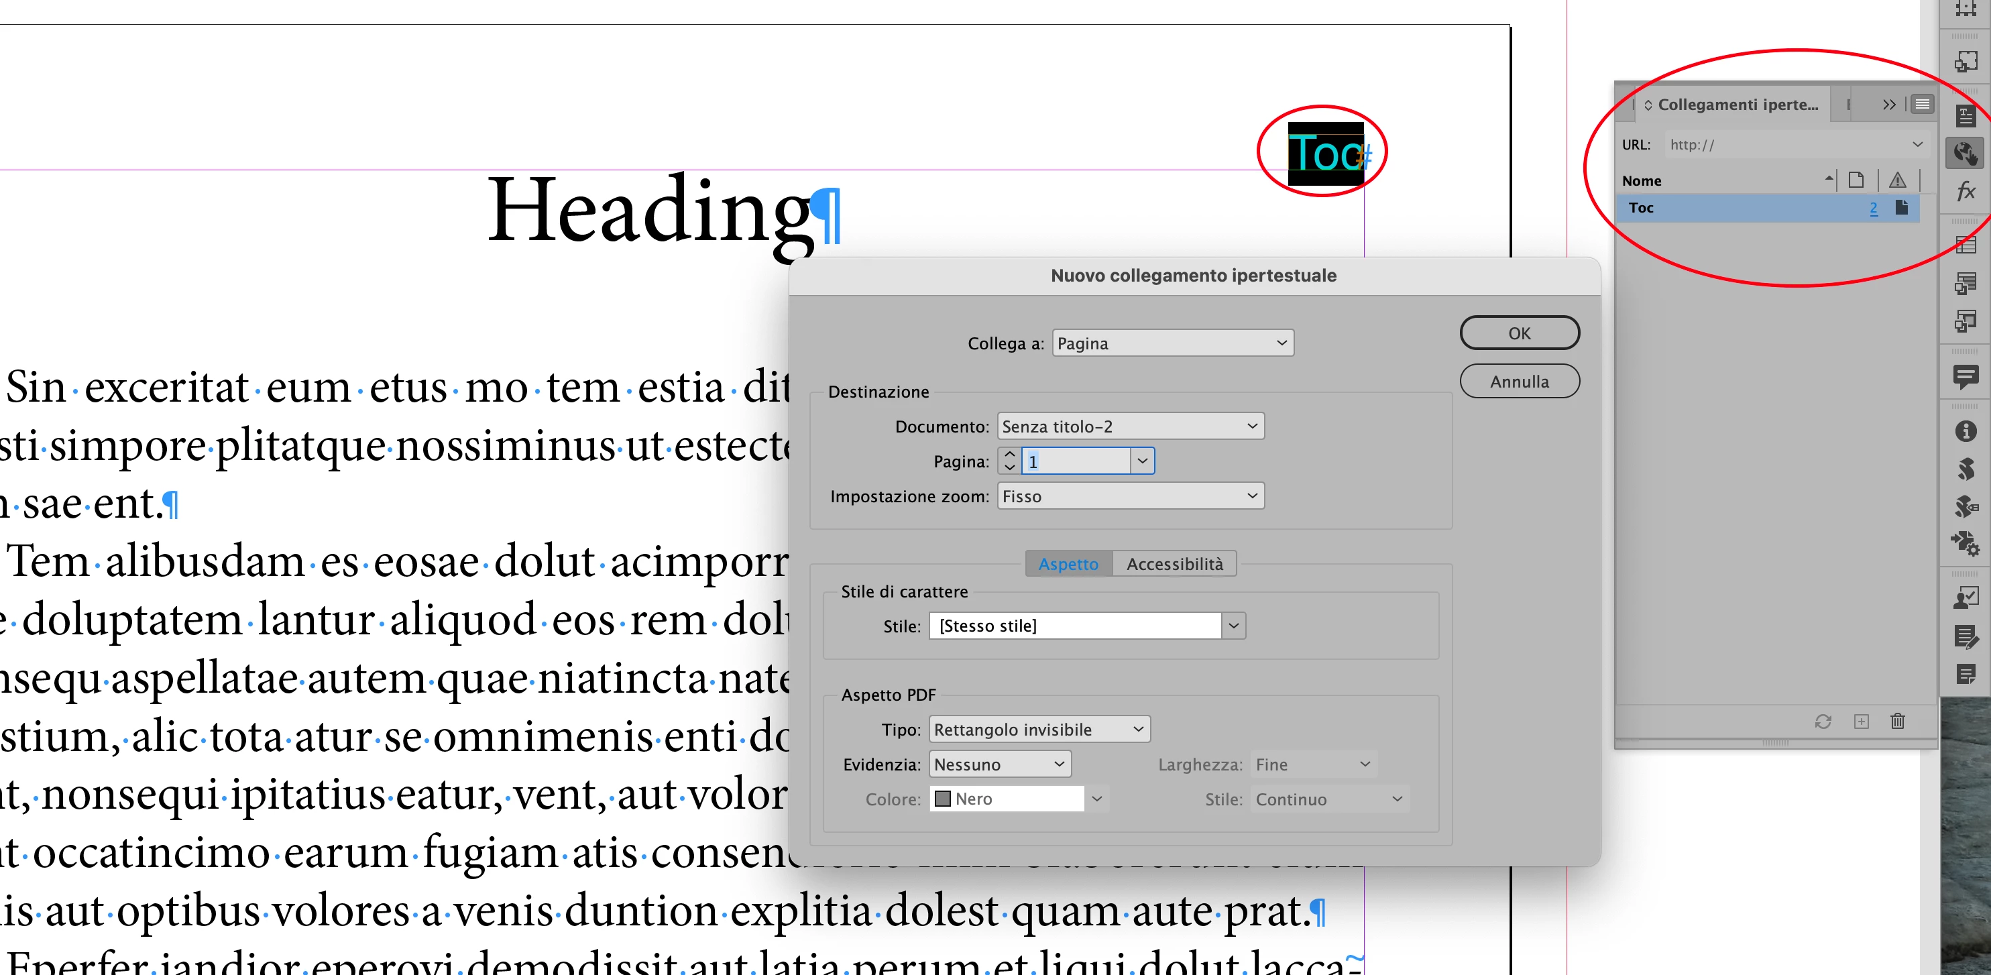The width and height of the screenshot is (1991, 975).
Task: Click the Nero color swatch
Action: point(942,799)
